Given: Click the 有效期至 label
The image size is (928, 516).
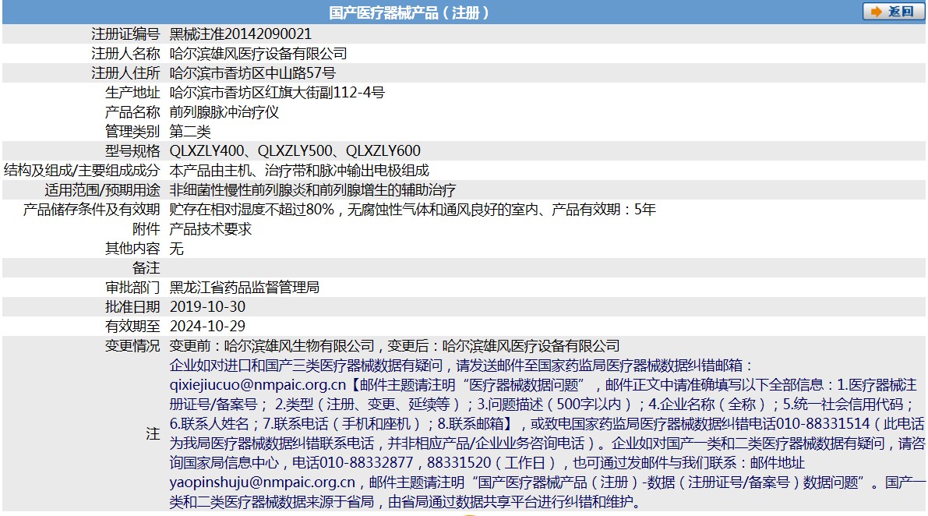Looking at the screenshot, I should pyautogui.click(x=132, y=326).
